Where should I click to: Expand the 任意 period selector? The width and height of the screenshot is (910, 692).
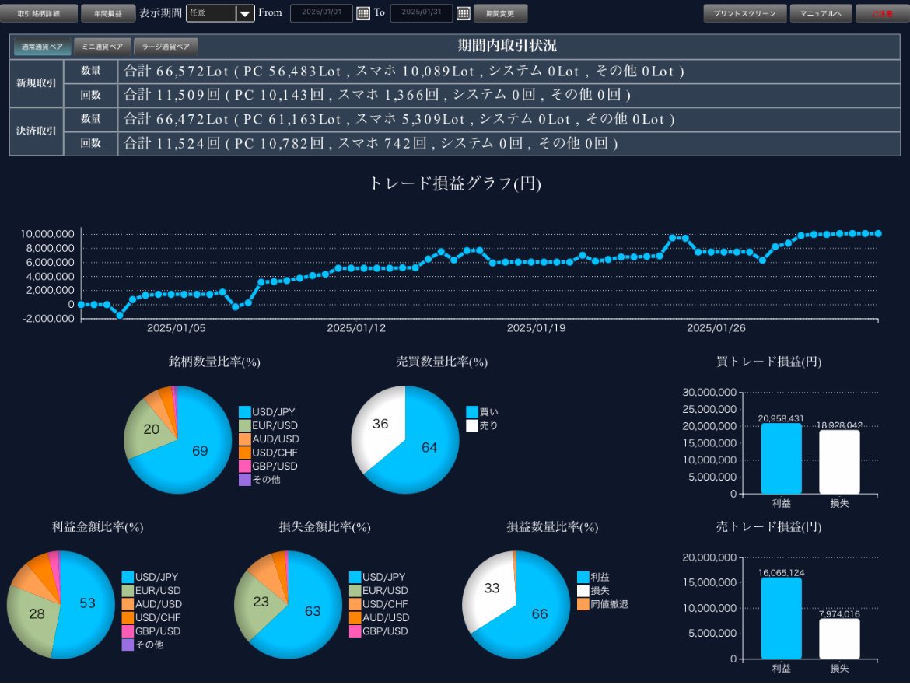tap(219, 13)
